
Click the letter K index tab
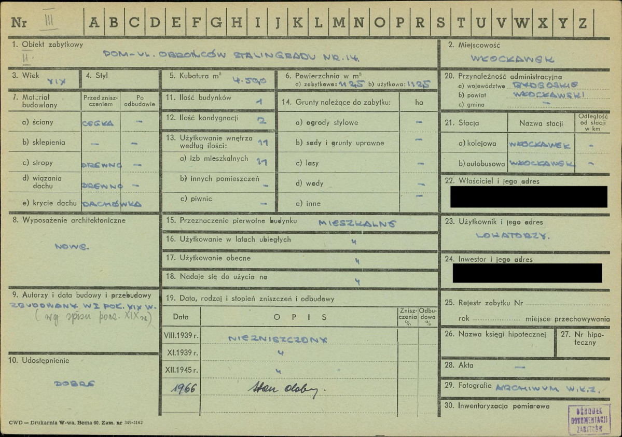tap(298, 23)
